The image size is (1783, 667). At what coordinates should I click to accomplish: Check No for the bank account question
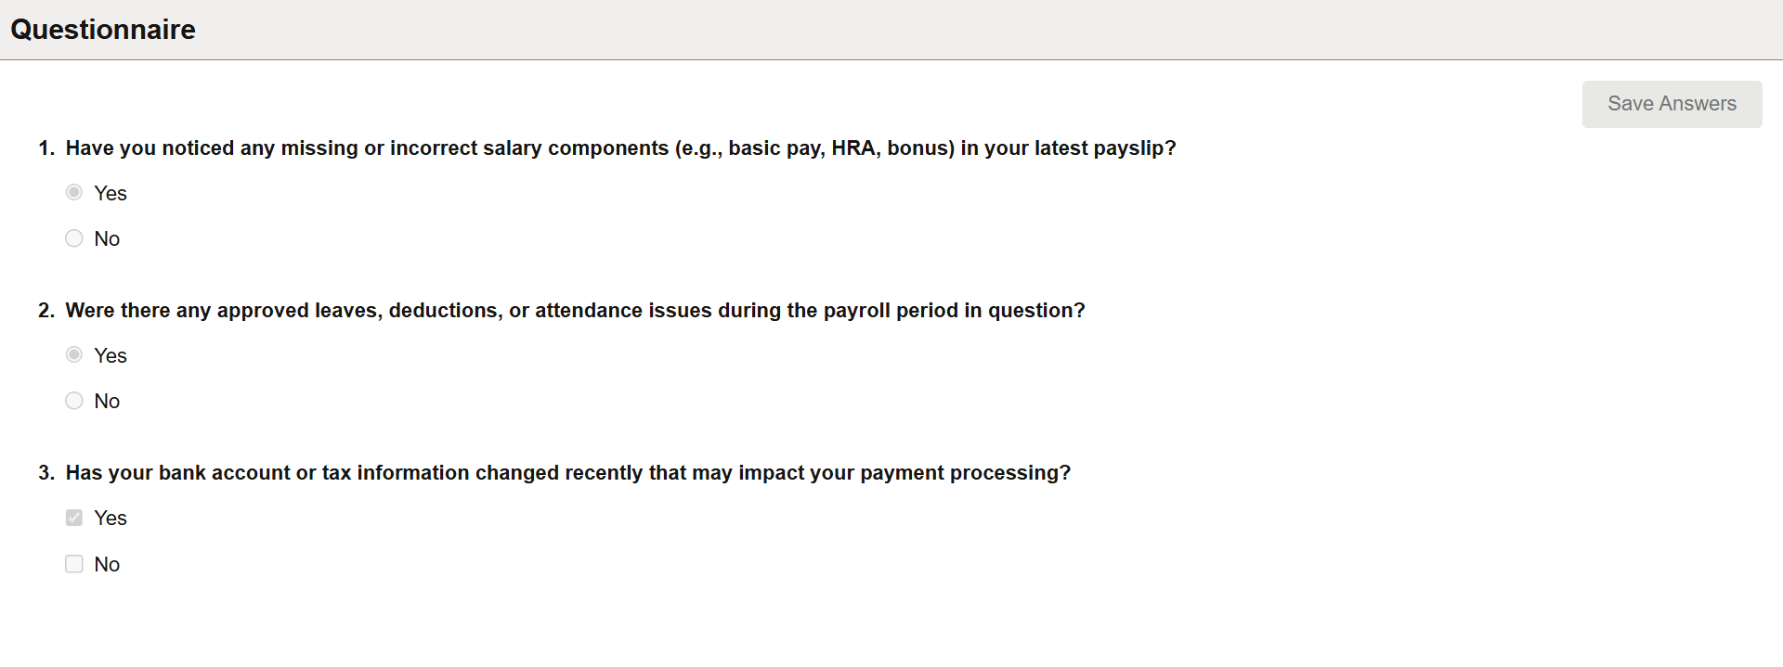pos(74,563)
